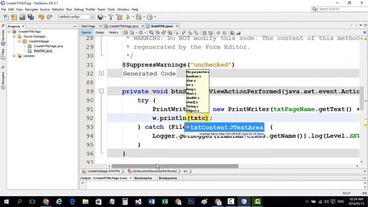Open the default config dropdown

click(x=76, y=17)
